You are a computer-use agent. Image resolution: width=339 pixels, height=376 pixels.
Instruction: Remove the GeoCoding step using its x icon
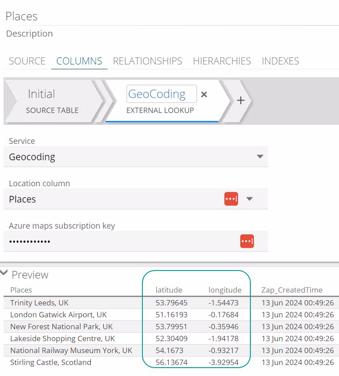pos(204,94)
